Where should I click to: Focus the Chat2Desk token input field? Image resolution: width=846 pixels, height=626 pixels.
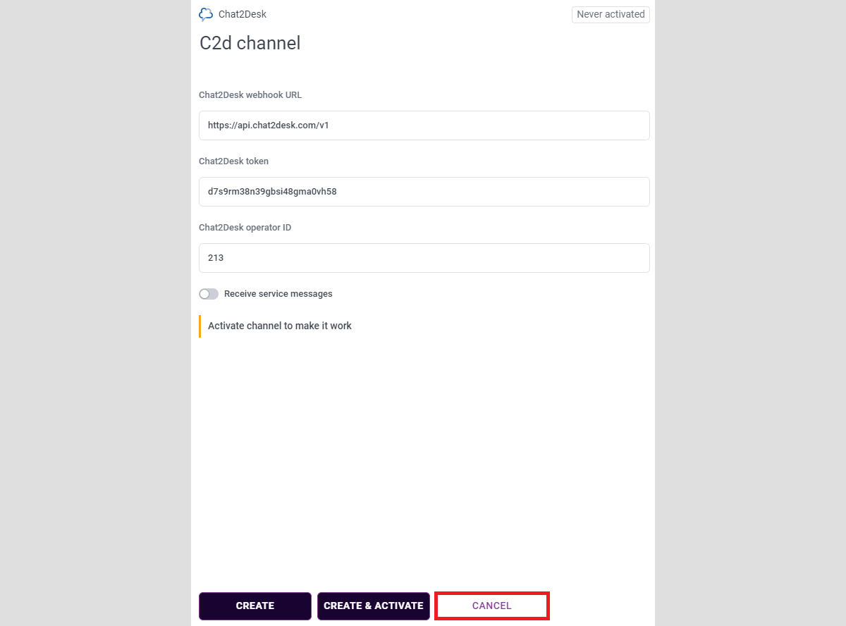tap(424, 192)
